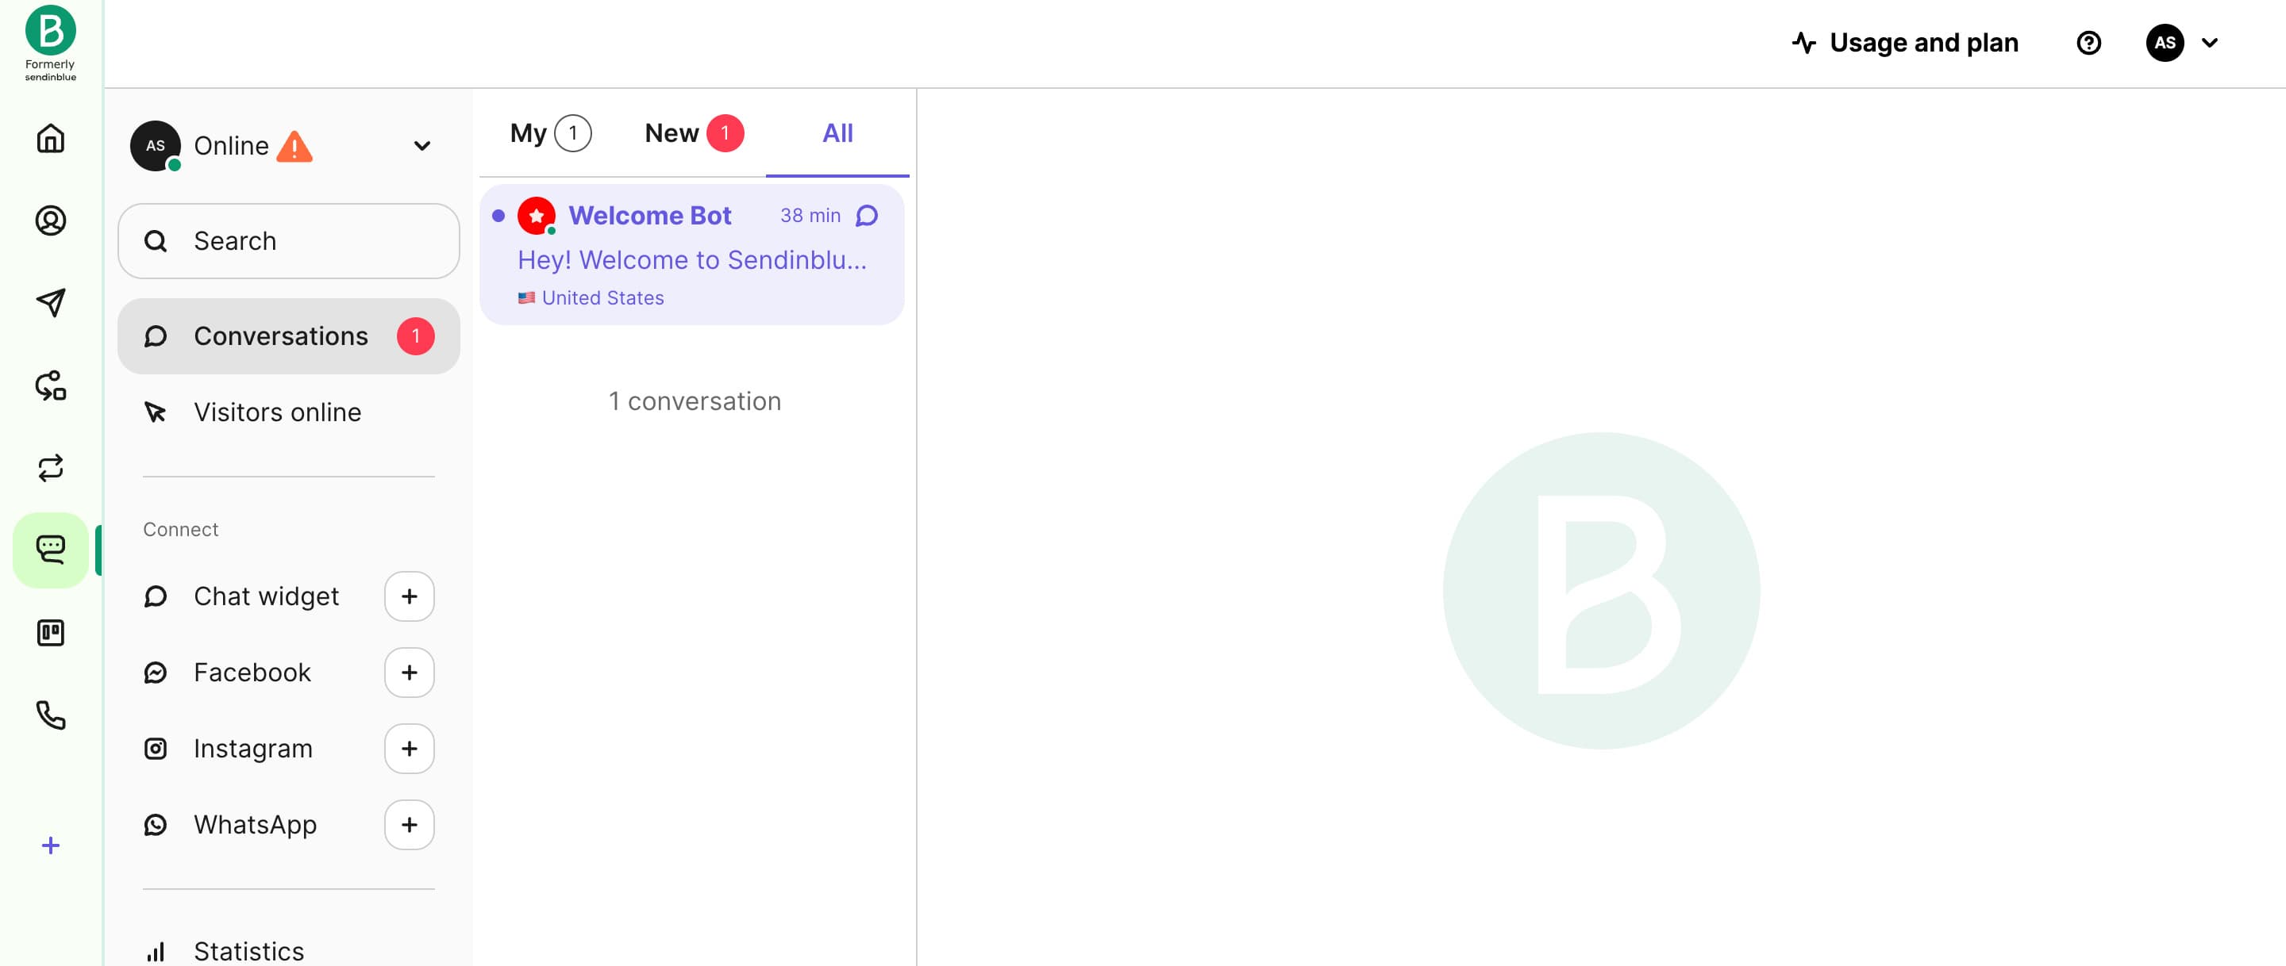Open the Home icon in left sidebar
The width and height of the screenshot is (2286, 966).
click(51, 138)
